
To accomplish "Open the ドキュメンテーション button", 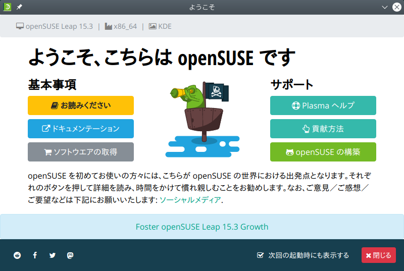I will [81, 129].
